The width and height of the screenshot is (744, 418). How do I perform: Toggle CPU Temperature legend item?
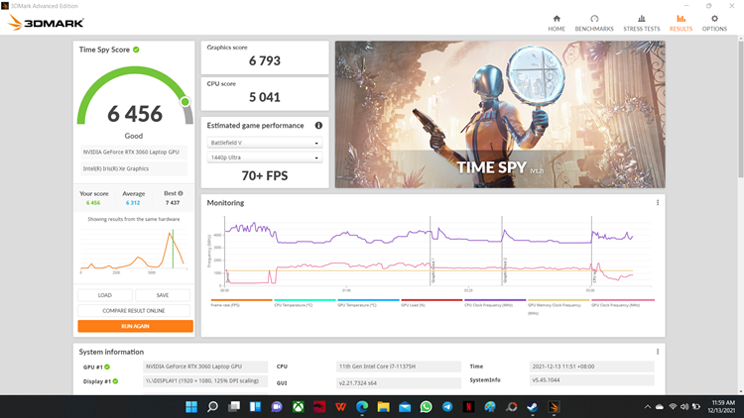pyautogui.click(x=305, y=303)
